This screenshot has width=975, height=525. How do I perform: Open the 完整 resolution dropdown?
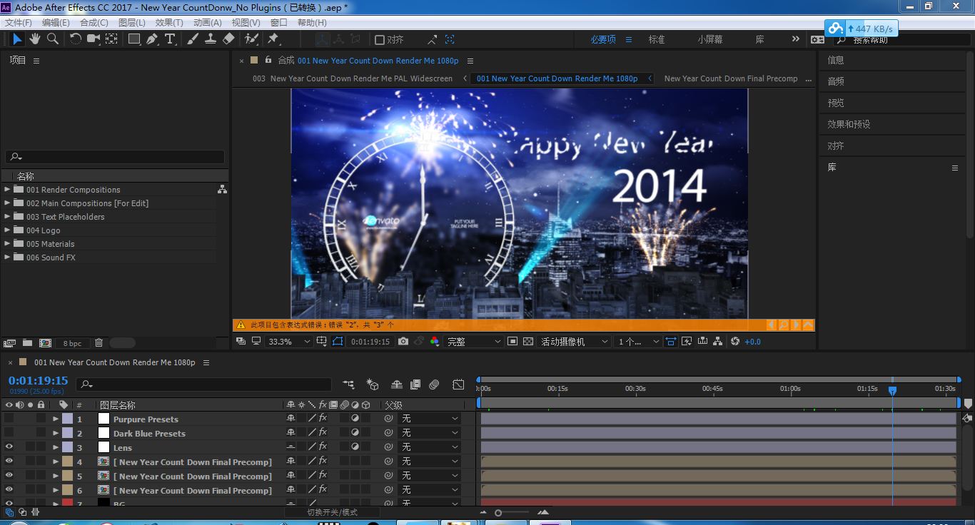[474, 342]
